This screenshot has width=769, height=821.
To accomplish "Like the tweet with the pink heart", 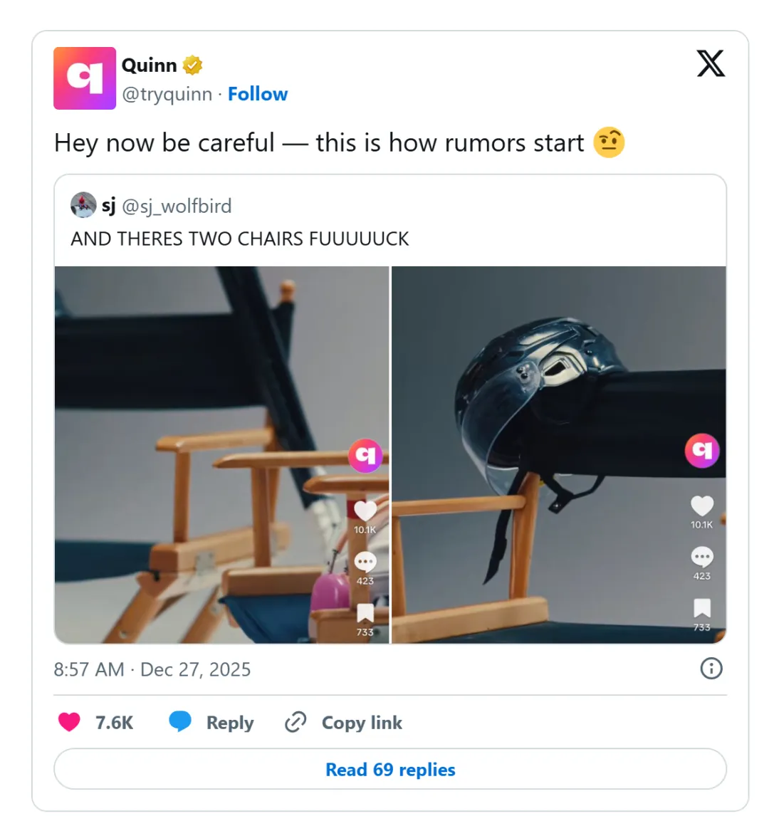I will click(x=69, y=722).
